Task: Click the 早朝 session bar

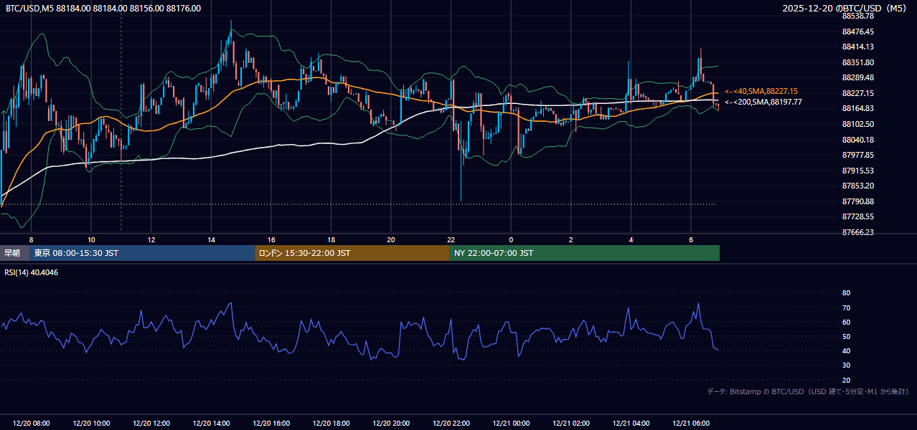Action: click(x=14, y=253)
